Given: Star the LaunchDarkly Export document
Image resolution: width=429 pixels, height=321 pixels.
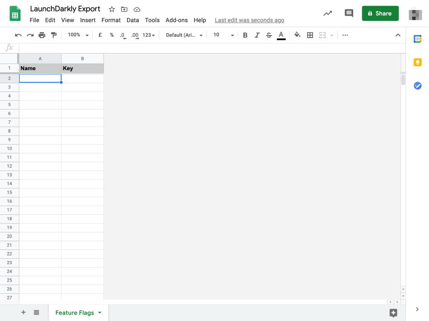Looking at the screenshot, I should pos(112,9).
